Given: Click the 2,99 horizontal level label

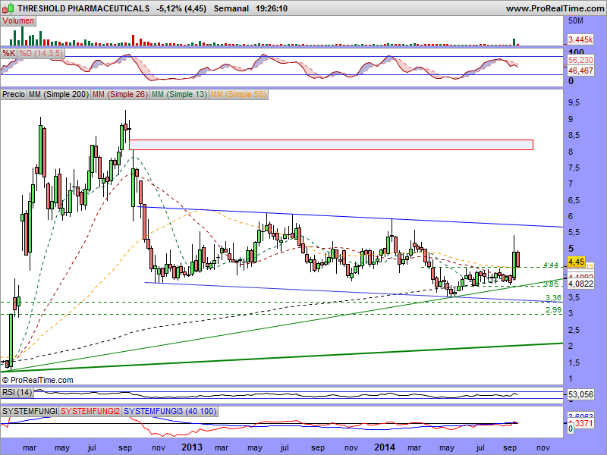Looking at the screenshot, I should [x=554, y=310].
